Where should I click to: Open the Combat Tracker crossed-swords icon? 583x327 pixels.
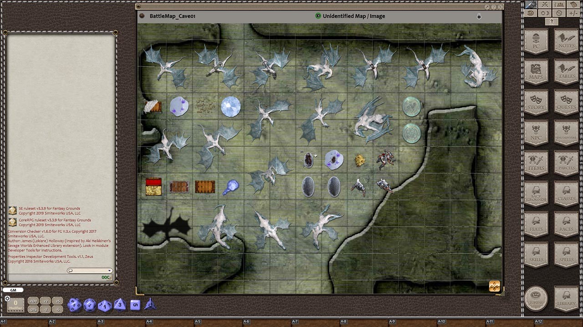coord(544,5)
